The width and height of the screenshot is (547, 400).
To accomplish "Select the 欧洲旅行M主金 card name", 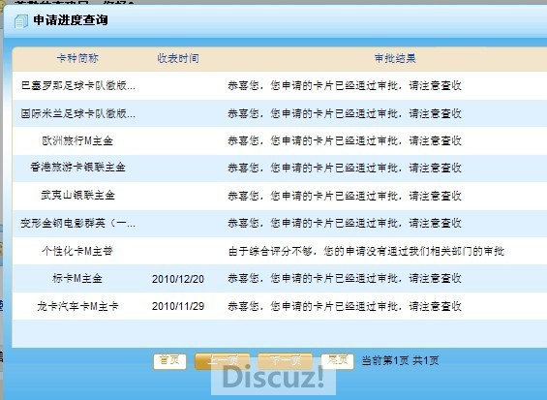I will 77,140.
